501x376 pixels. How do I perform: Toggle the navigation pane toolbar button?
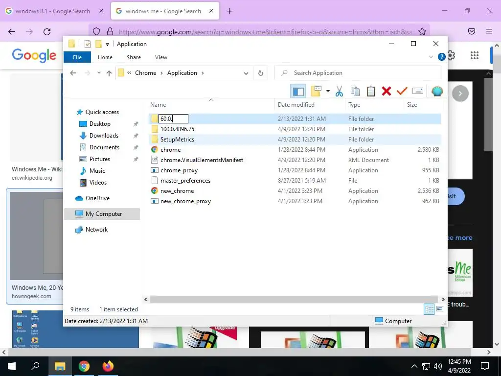(x=298, y=92)
